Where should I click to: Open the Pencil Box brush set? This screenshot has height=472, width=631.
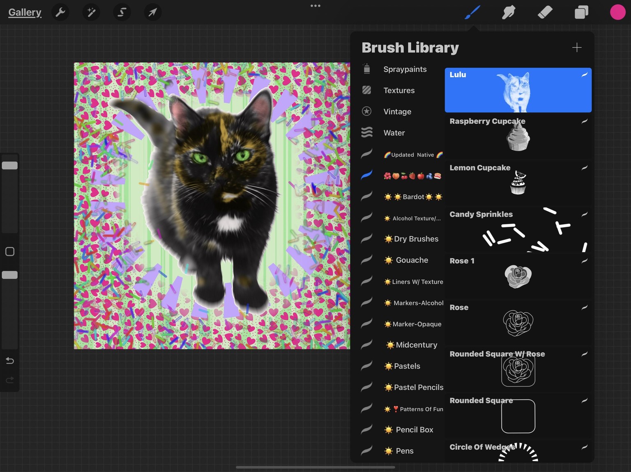402,430
